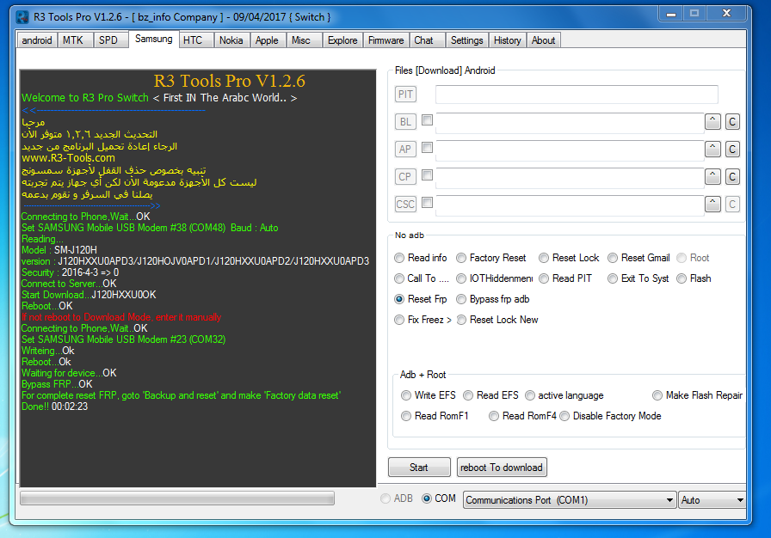Switch to the android tab
Image resolution: width=771 pixels, height=538 pixels.
click(37, 40)
